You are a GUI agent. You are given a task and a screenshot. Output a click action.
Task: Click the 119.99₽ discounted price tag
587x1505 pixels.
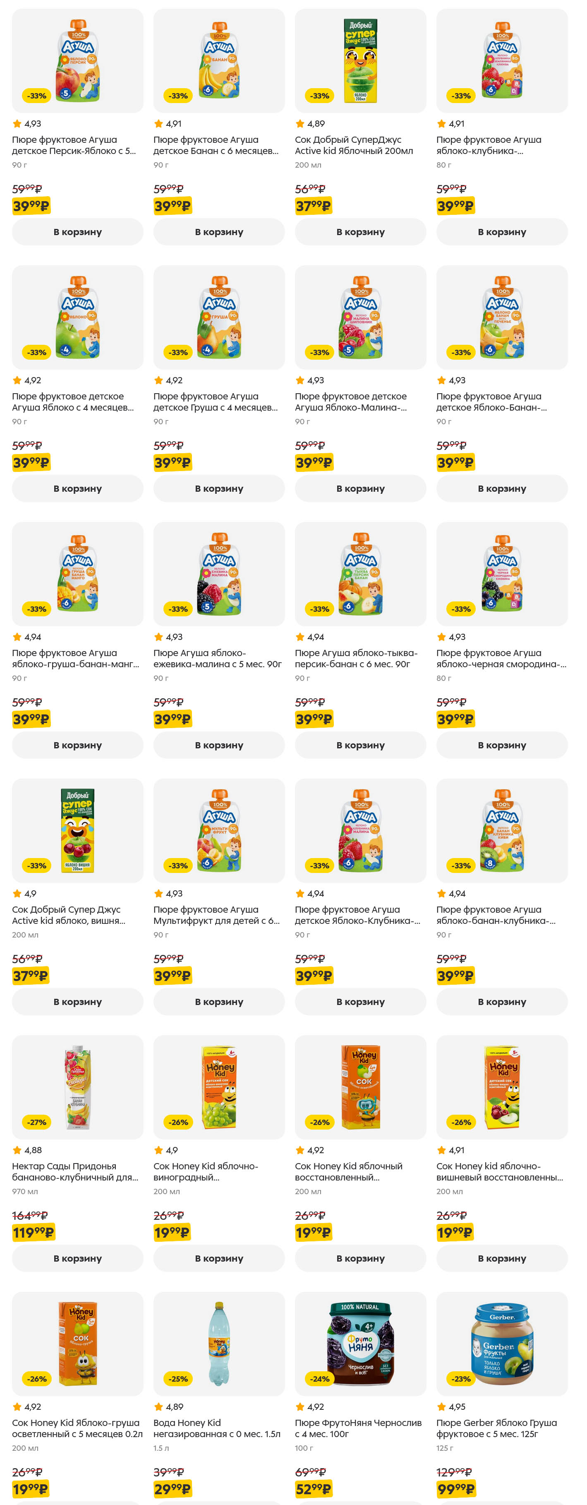tap(33, 1232)
